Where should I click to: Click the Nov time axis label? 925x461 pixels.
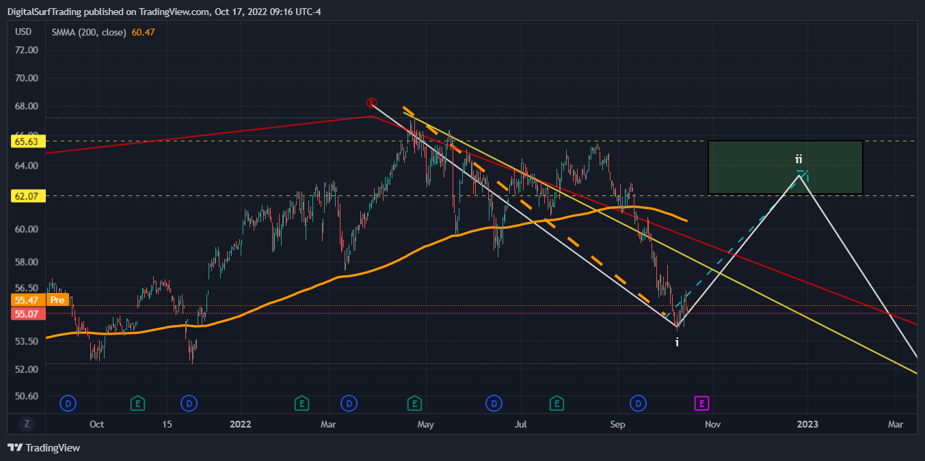click(x=712, y=424)
